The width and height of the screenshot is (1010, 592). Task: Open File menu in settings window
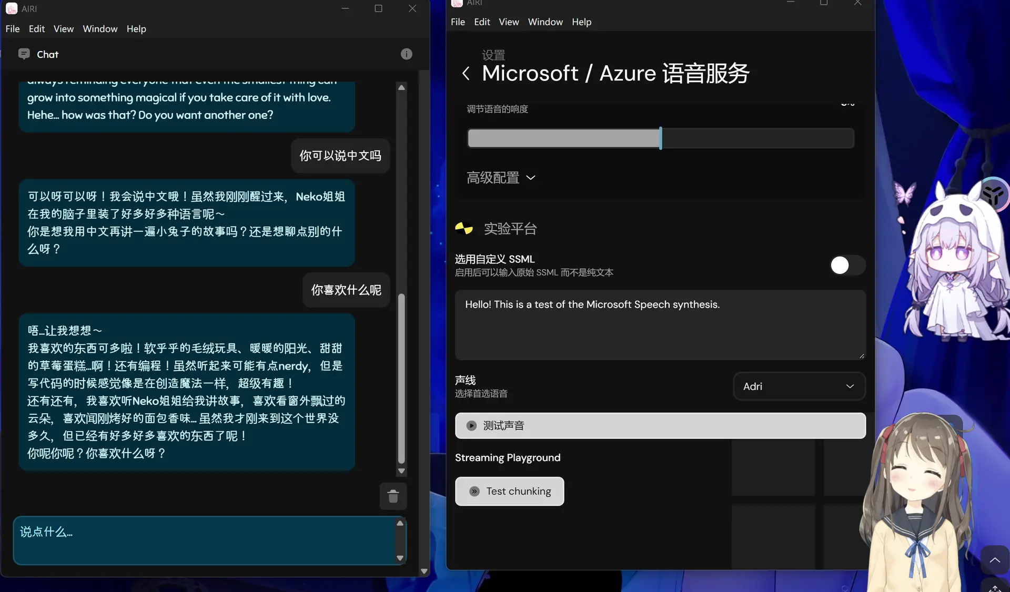pos(458,22)
